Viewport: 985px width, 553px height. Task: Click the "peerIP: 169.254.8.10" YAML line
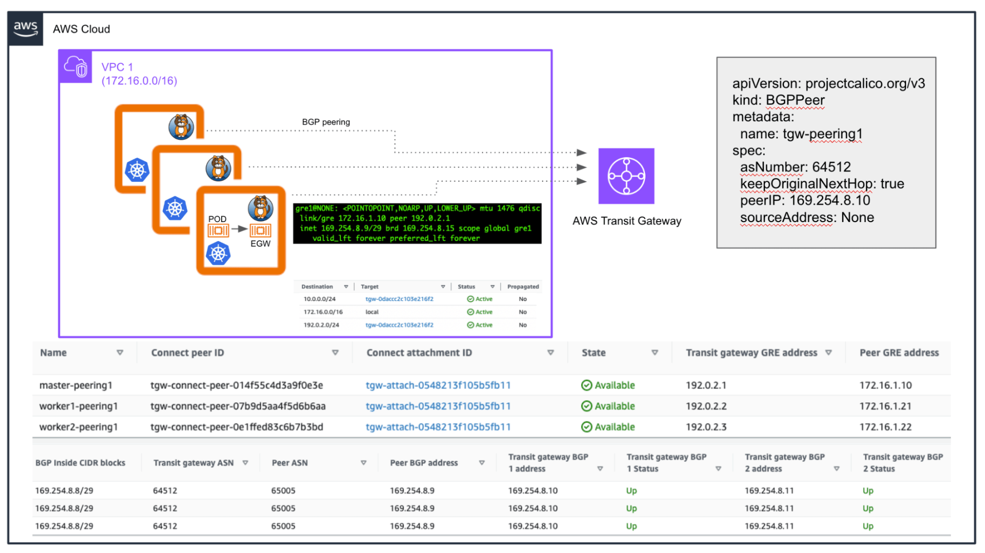pos(805,200)
